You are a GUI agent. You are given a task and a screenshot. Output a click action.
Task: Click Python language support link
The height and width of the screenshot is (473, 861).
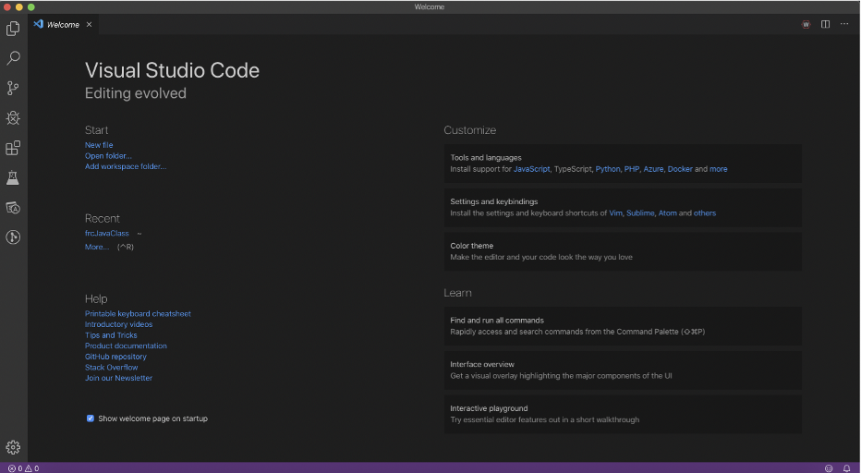[608, 169]
